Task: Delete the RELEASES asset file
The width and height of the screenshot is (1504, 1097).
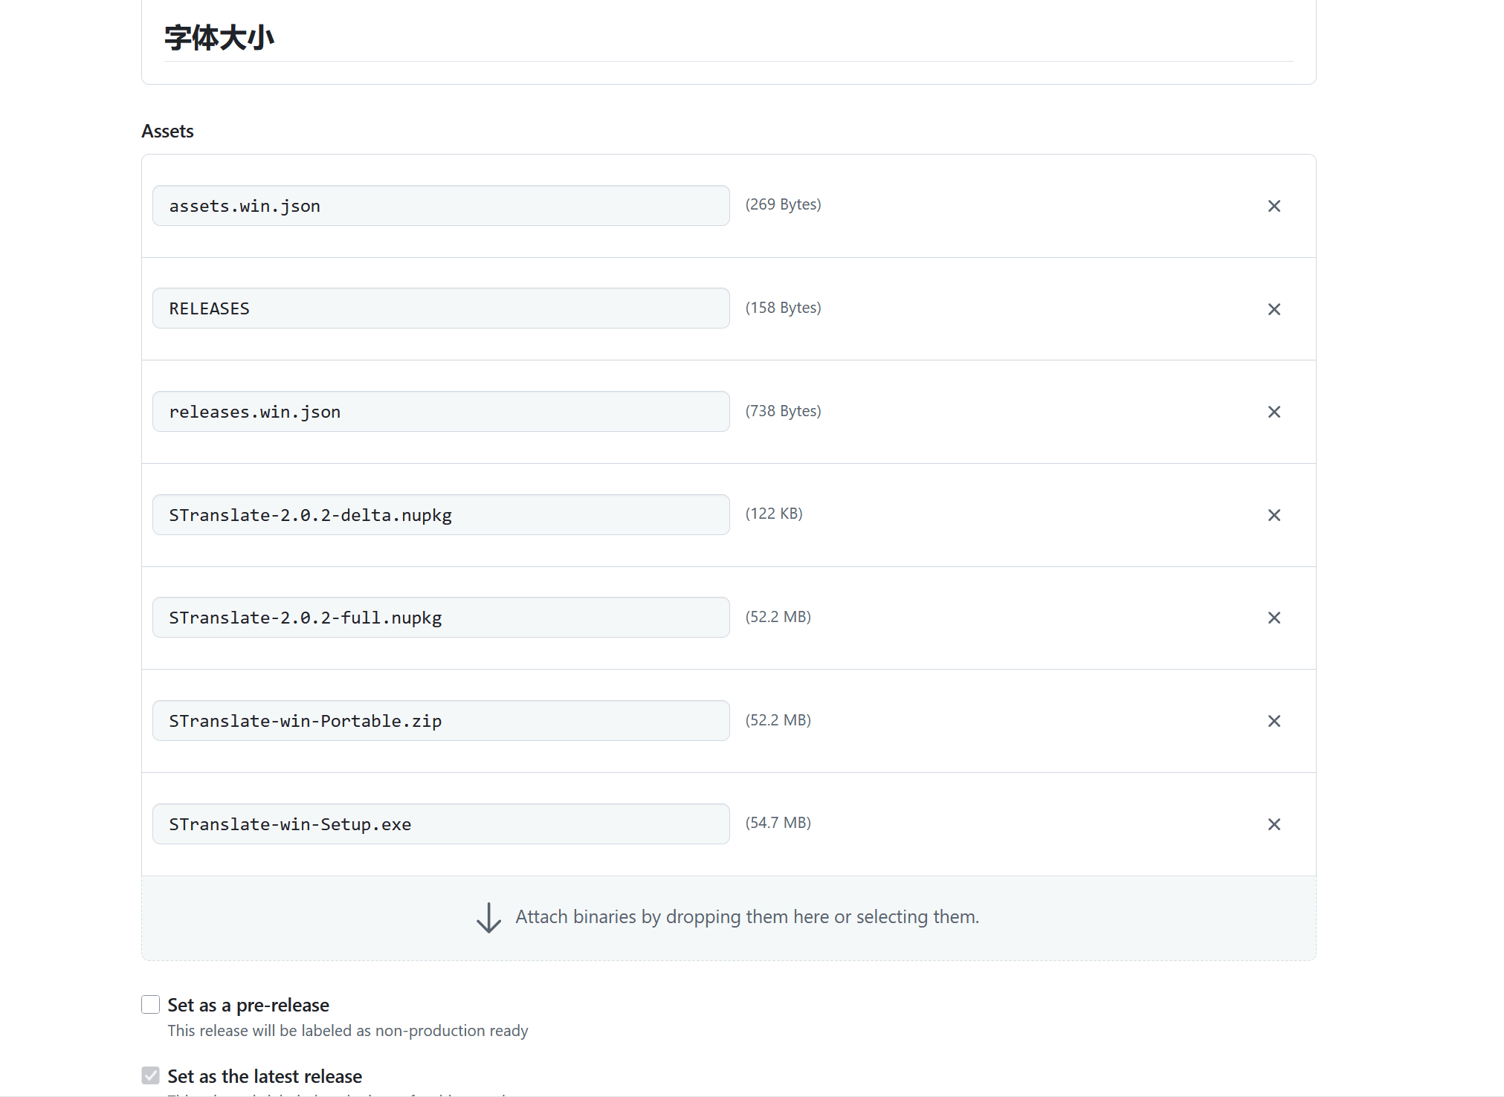Action: [x=1274, y=309]
